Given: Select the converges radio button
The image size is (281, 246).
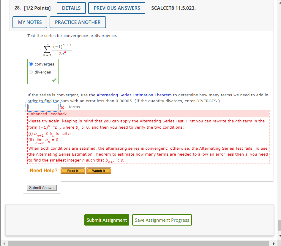Looking at the screenshot, I should coord(31,64).
